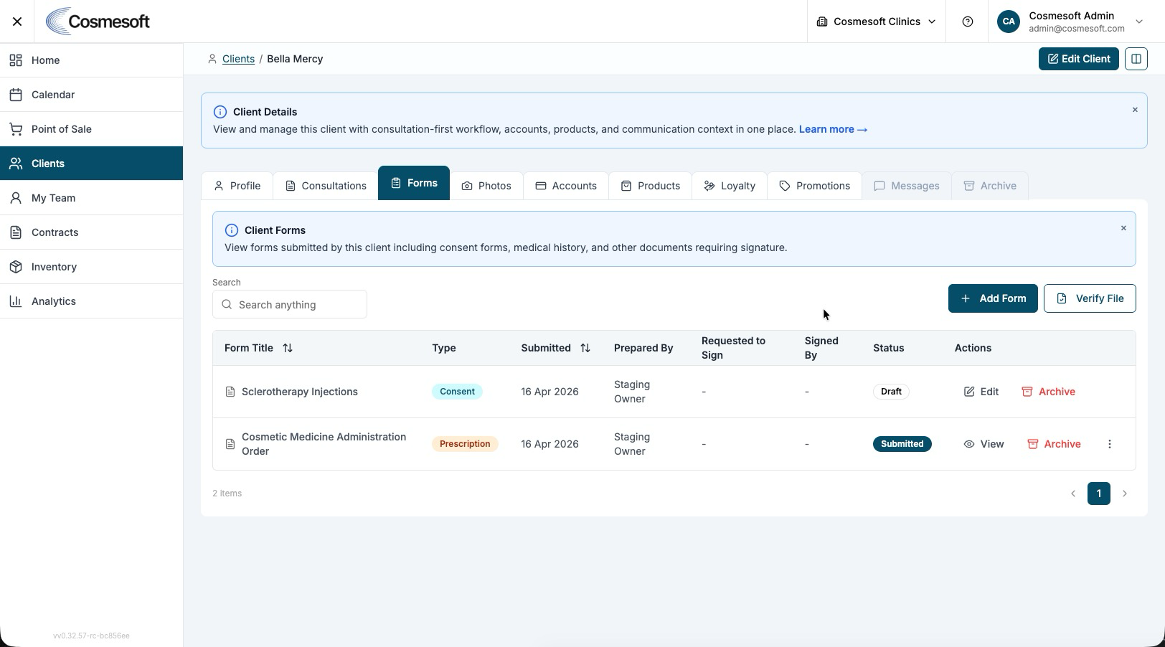Click the Sclerotherapy Injections form title
This screenshot has width=1165, height=647.
click(300, 392)
